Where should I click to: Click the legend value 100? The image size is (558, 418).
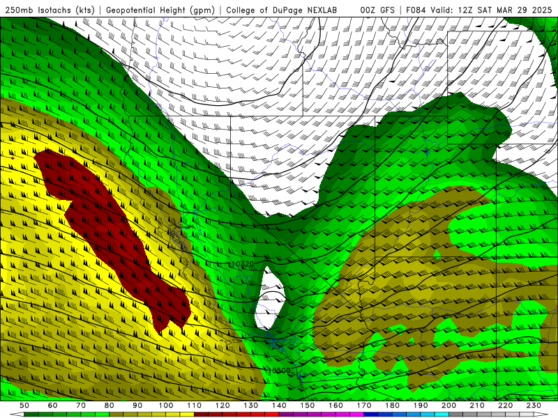coord(166,405)
